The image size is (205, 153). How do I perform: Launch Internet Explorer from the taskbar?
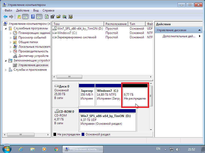point(21,149)
